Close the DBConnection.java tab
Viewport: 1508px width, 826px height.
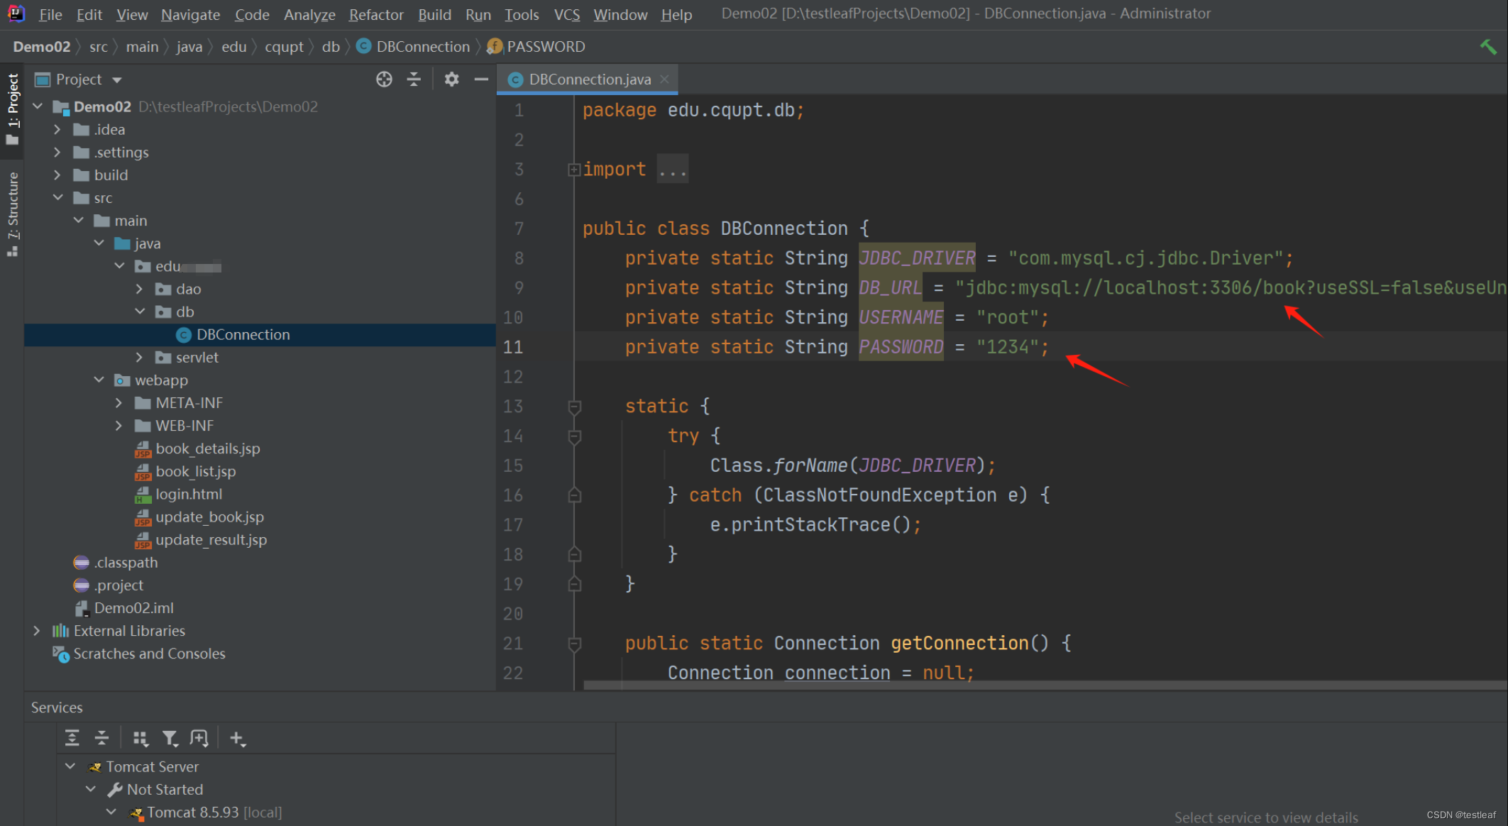tap(664, 79)
